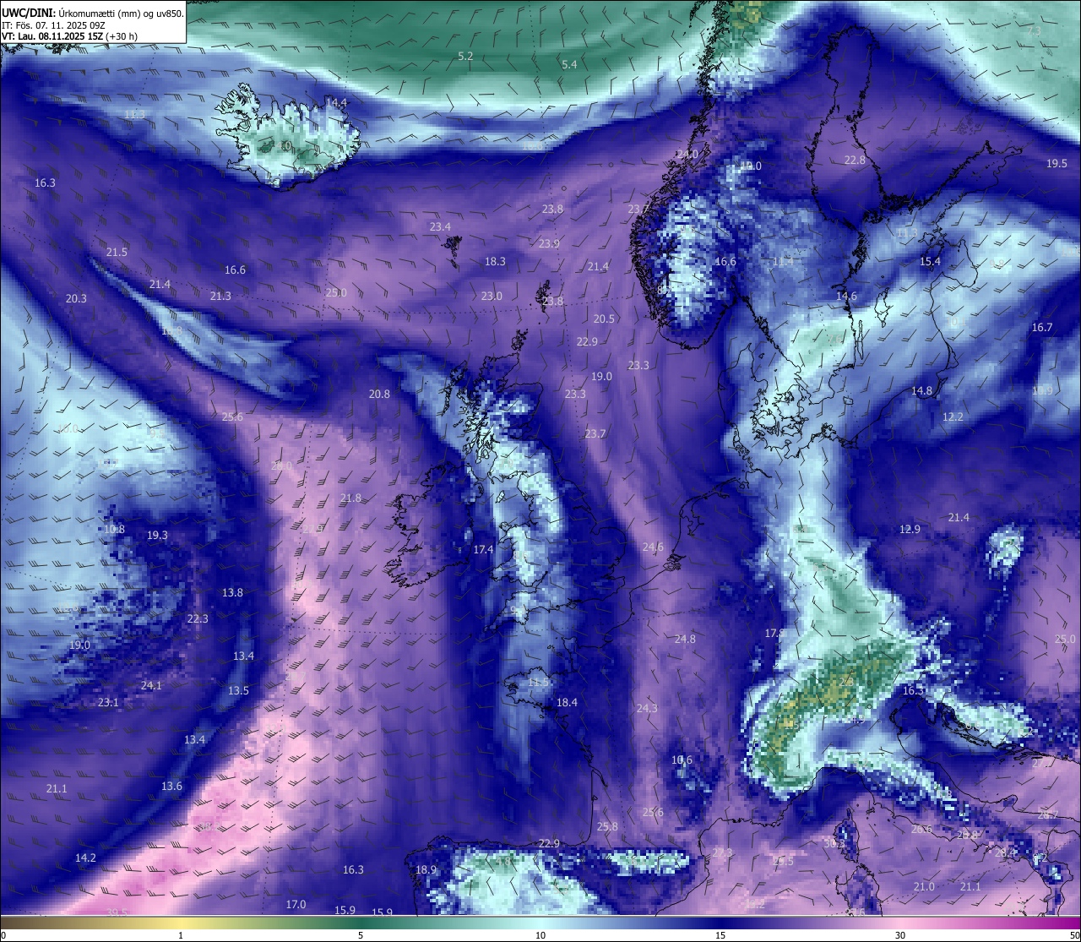The width and height of the screenshot is (1081, 942).
Task: Click the map value '18.3'
Action: (x=495, y=261)
